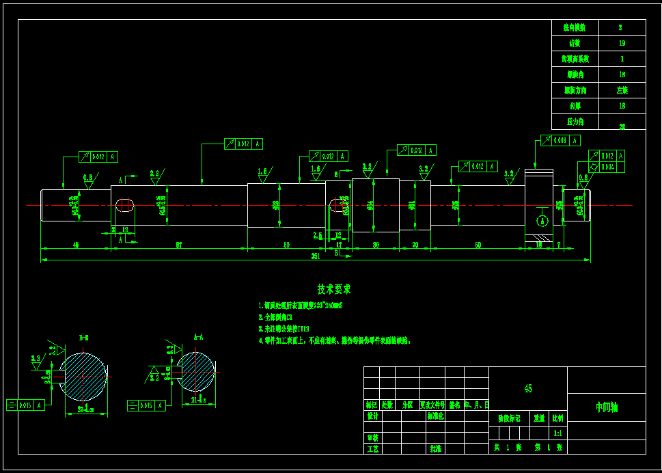The image size is (662, 473).
Task: Select the 标准化 cell in title block
Action: [x=435, y=416]
